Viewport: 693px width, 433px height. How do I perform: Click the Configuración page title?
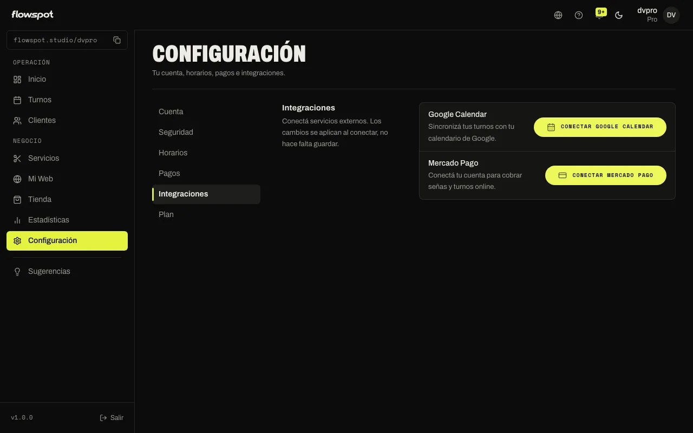(x=229, y=54)
